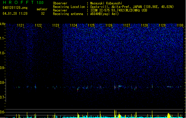The image size is (186, 118).
Task: Click the 'Receiving Location' label
Action: point(69,7)
